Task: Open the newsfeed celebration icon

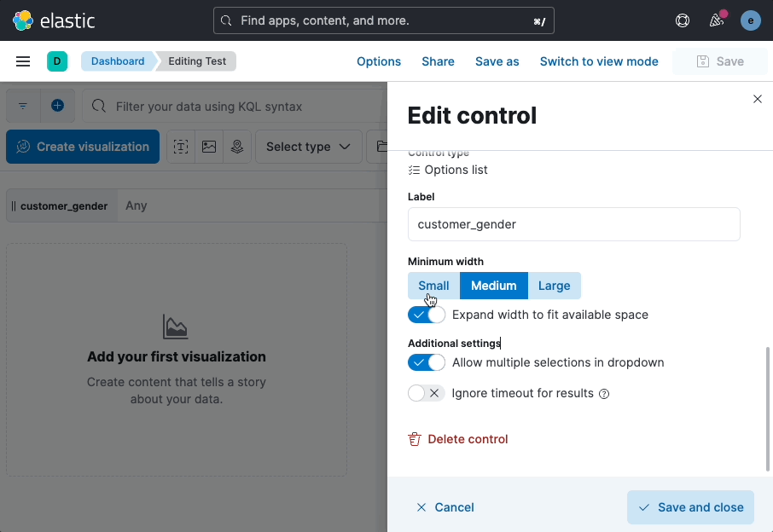Action: pyautogui.click(x=717, y=20)
